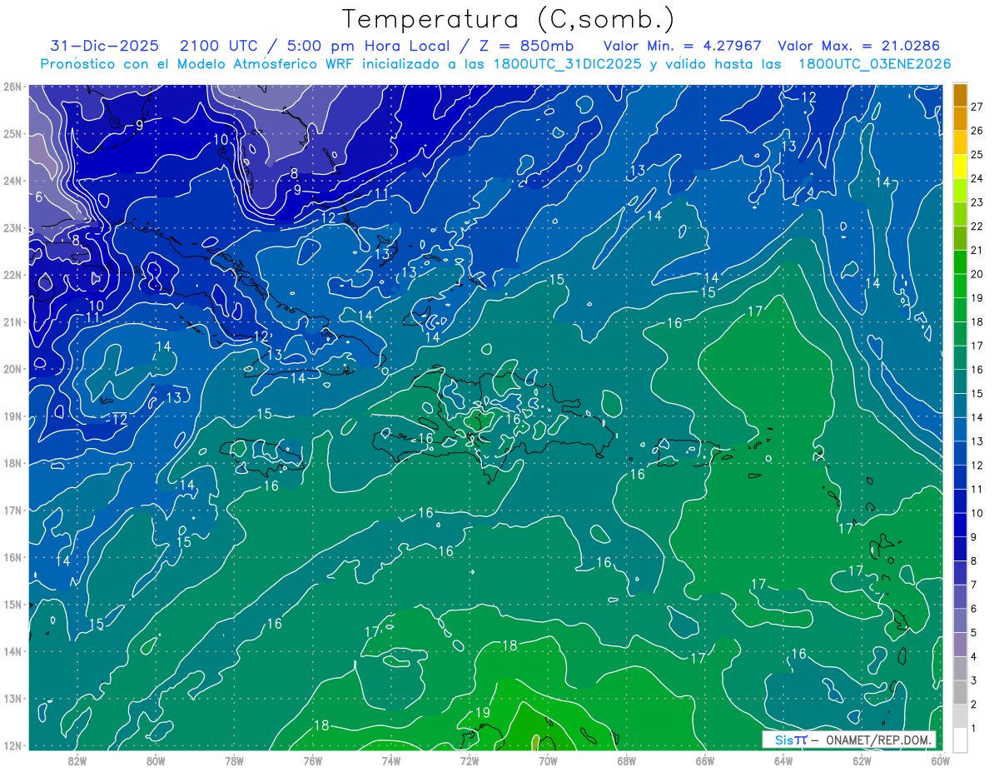Image resolution: width=999 pixels, height=772 pixels.
Task: Click the '70W' longitude axis label
Action: click(548, 760)
